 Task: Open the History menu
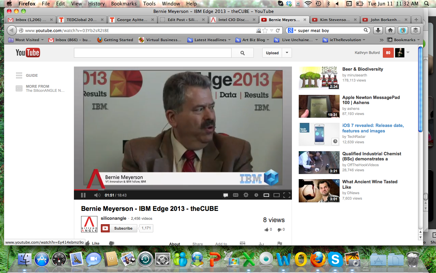(96, 4)
